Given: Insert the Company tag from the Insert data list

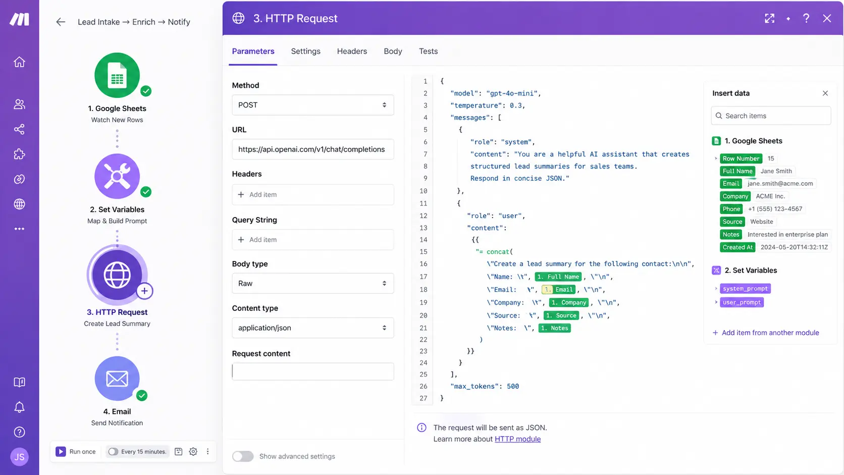Looking at the screenshot, I should (x=735, y=196).
